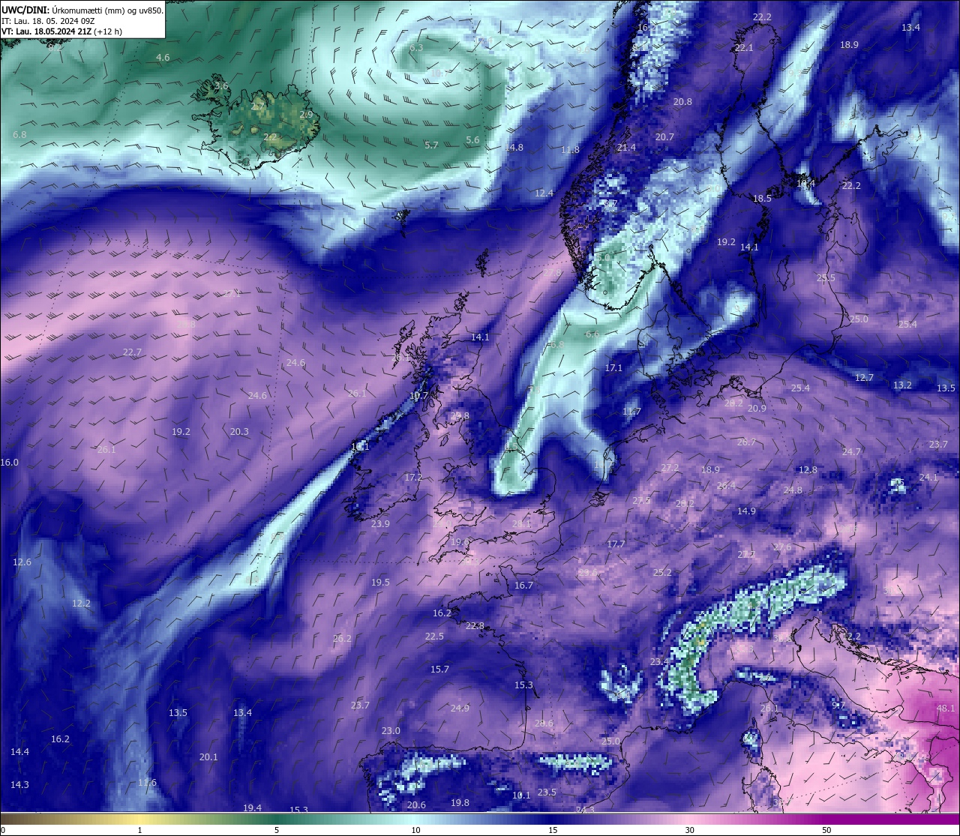Click the 23.0 value label
Image resolution: width=960 pixels, height=836 pixels.
click(391, 731)
